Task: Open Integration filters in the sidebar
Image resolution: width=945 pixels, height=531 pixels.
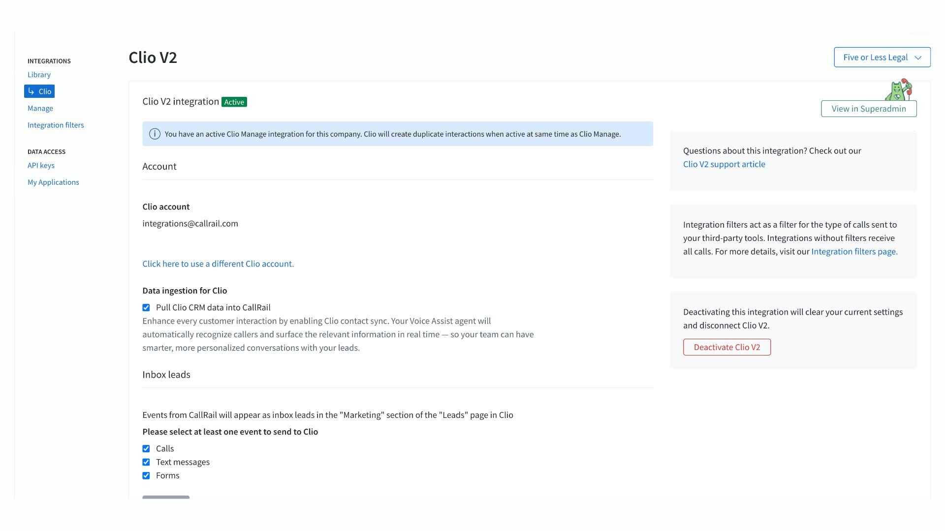Action: pyautogui.click(x=56, y=125)
